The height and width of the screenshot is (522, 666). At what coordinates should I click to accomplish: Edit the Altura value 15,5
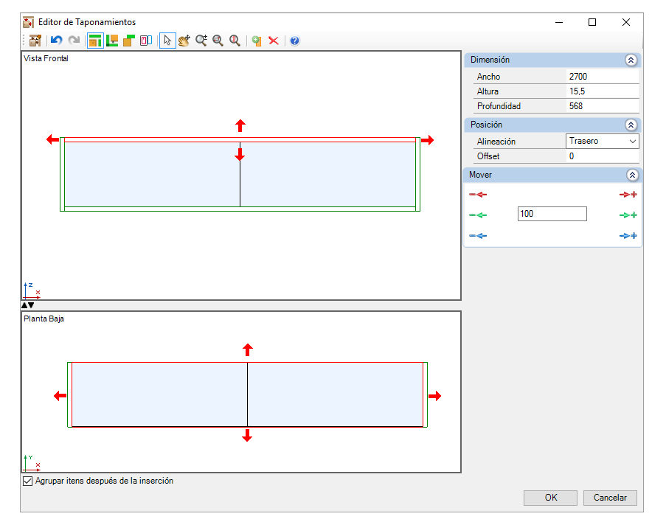[603, 91]
